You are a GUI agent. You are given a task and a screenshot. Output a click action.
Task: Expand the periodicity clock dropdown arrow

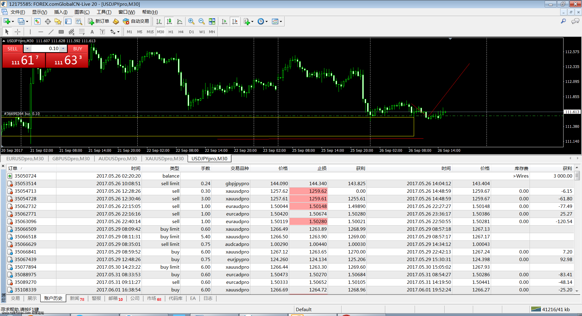point(266,22)
